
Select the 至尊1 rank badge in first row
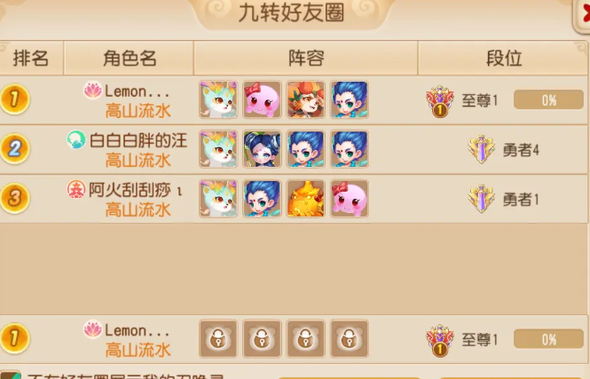[439, 101]
